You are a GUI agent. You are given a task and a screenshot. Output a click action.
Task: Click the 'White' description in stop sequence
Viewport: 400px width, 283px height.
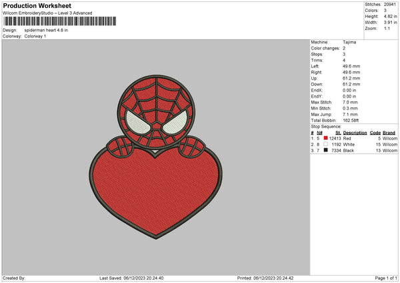(349, 145)
